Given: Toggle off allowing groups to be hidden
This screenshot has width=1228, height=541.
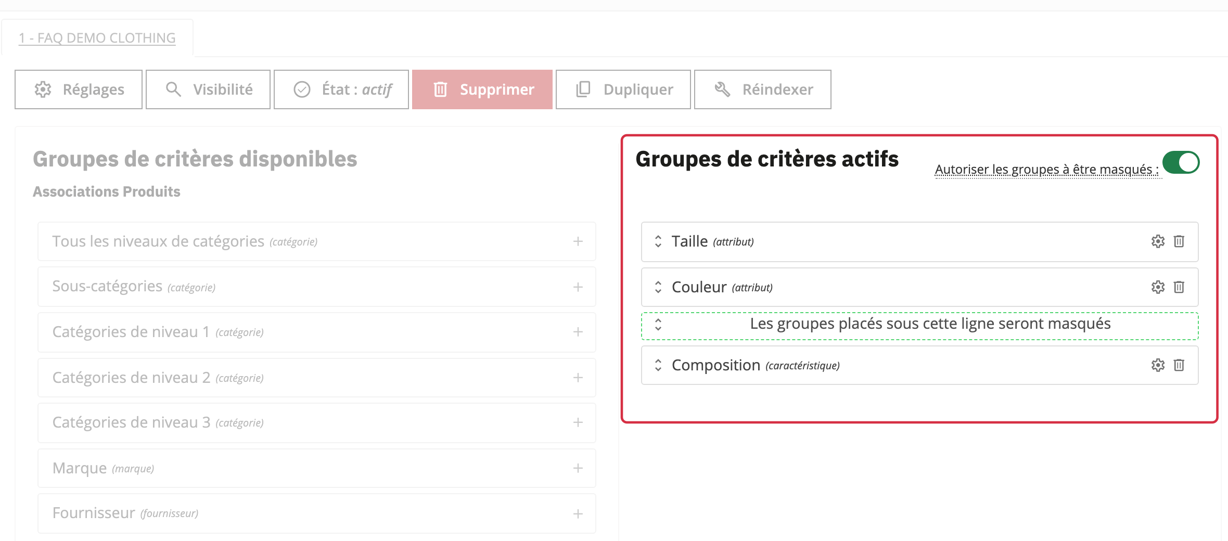Looking at the screenshot, I should pos(1181,162).
